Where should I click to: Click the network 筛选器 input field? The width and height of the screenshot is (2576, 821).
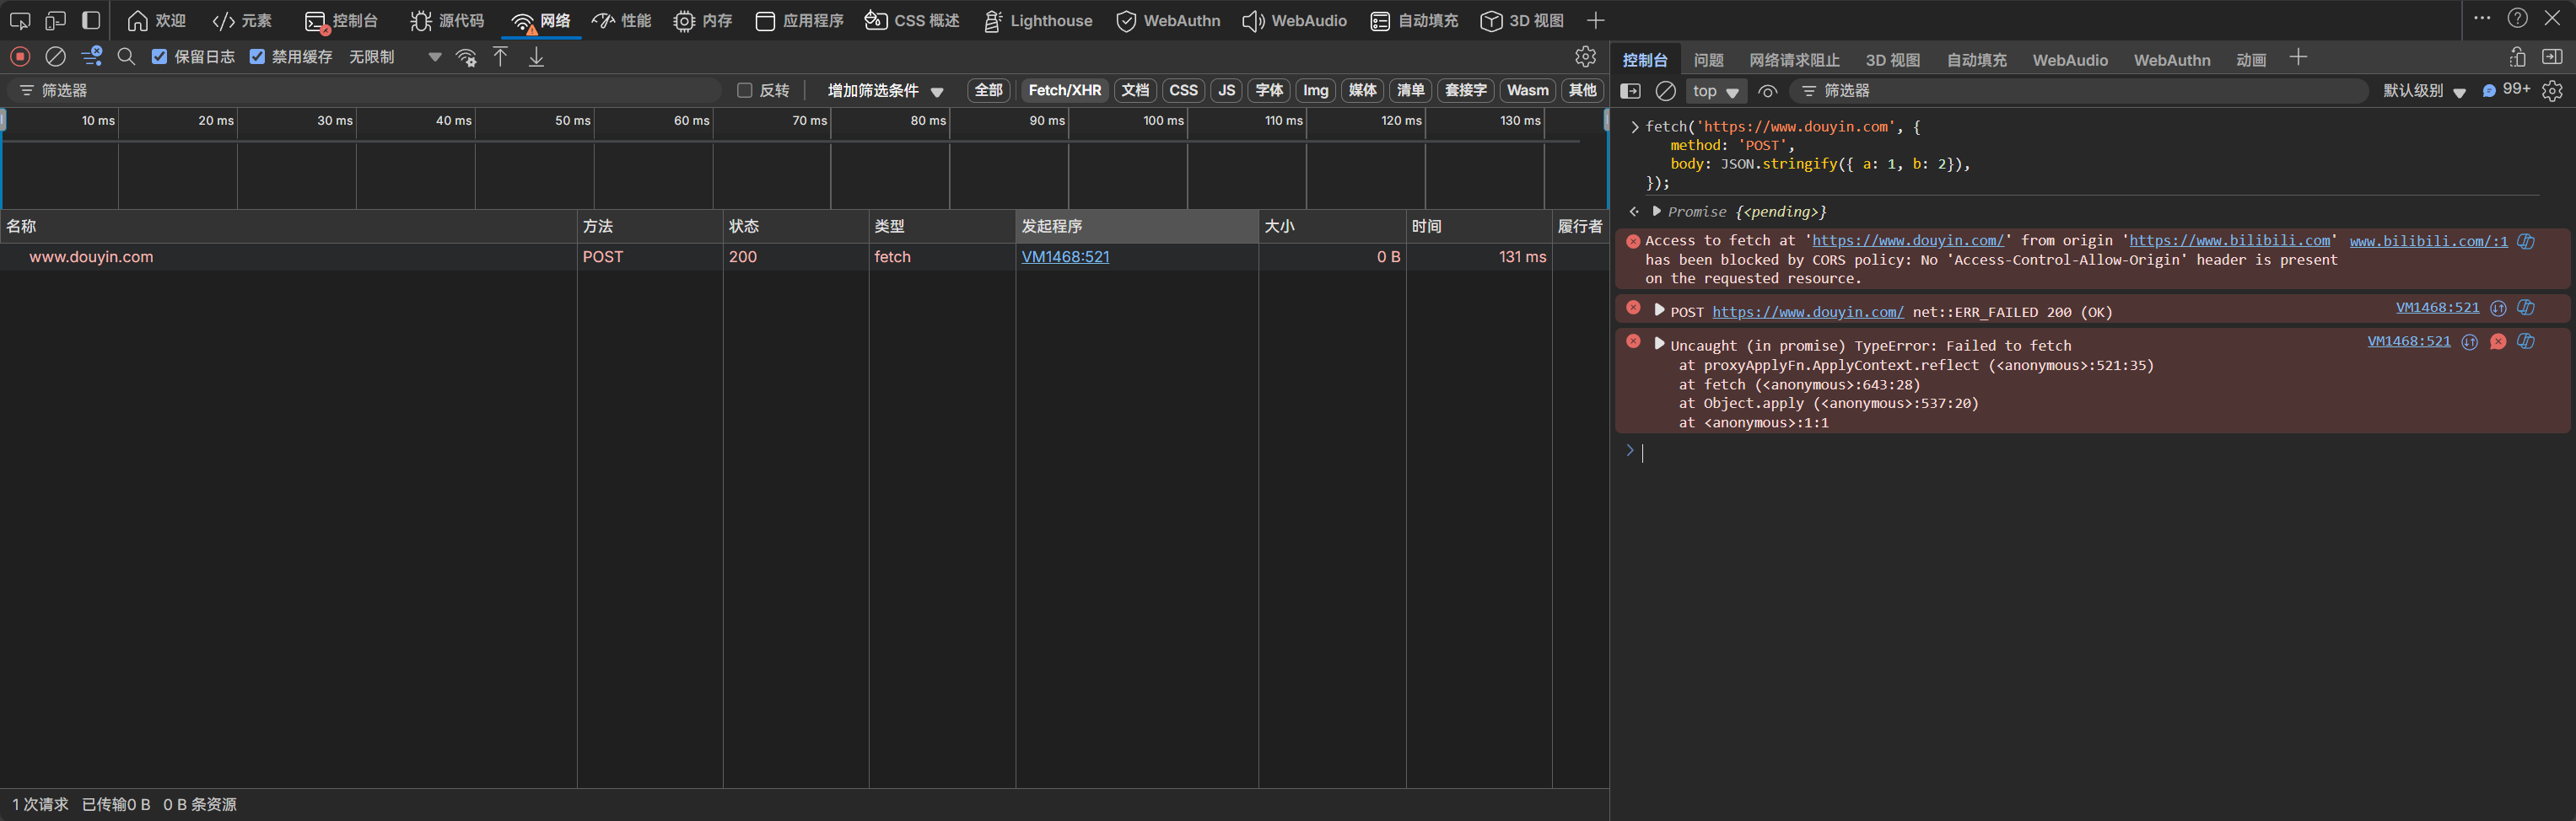point(370,91)
